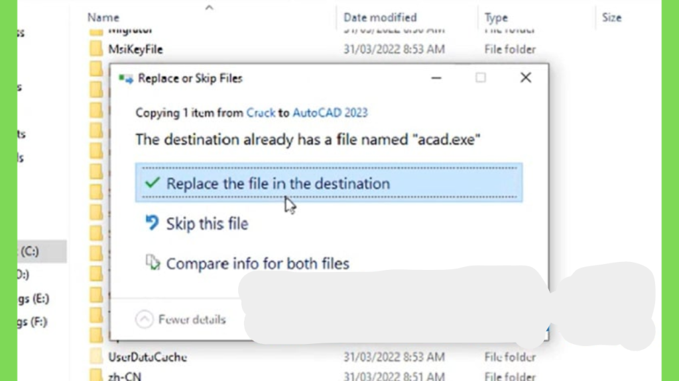679x381 pixels.
Task: Select the UserDataCache folder icon
Action: [x=96, y=357]
